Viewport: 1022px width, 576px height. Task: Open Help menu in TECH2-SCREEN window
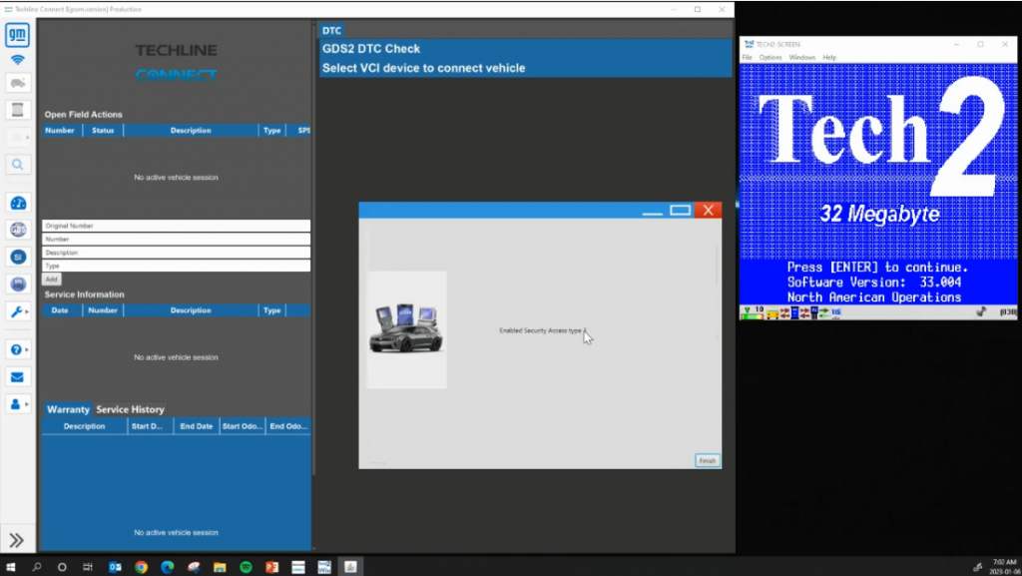(829, 57)
